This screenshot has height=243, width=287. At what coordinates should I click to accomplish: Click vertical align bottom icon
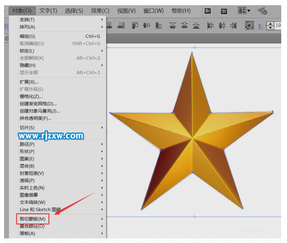pos(158,25)
